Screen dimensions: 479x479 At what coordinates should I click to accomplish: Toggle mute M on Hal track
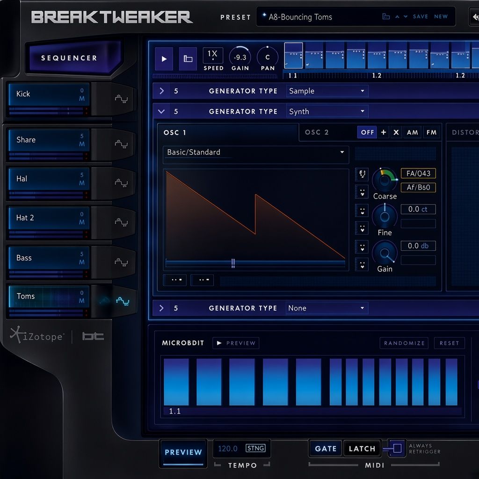pos(81,183)
